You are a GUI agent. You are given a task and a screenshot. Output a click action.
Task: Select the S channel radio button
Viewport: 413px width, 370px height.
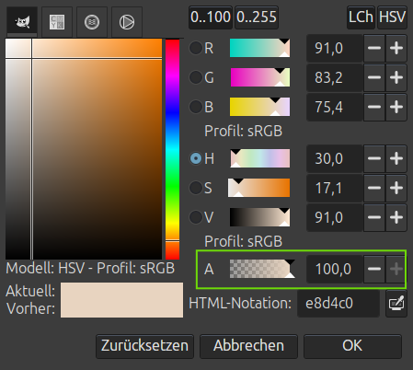coord(196,188)
